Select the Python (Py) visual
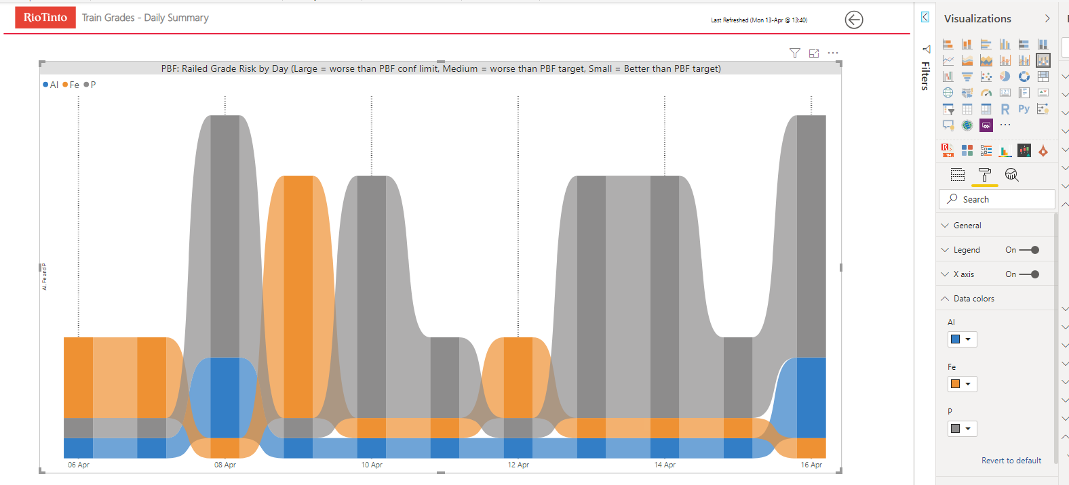The image size is (1069, 485). click(x=1024, y=108)
